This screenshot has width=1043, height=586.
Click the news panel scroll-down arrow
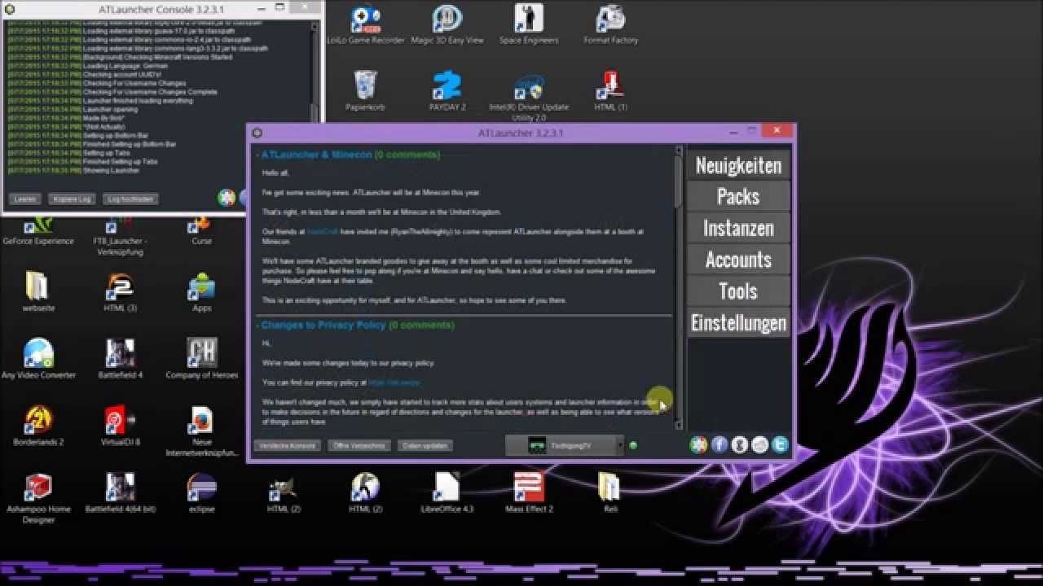679,425
